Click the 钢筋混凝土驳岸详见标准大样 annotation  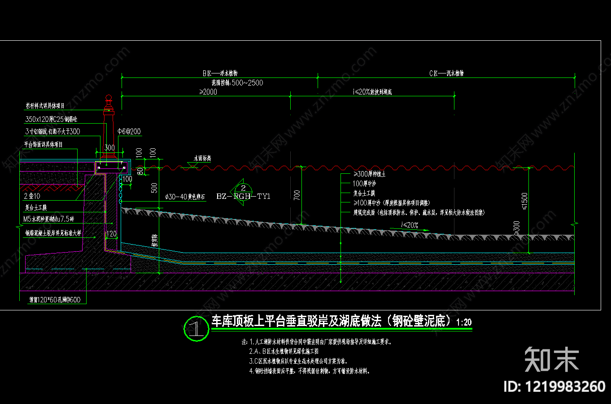click(53, 233)
